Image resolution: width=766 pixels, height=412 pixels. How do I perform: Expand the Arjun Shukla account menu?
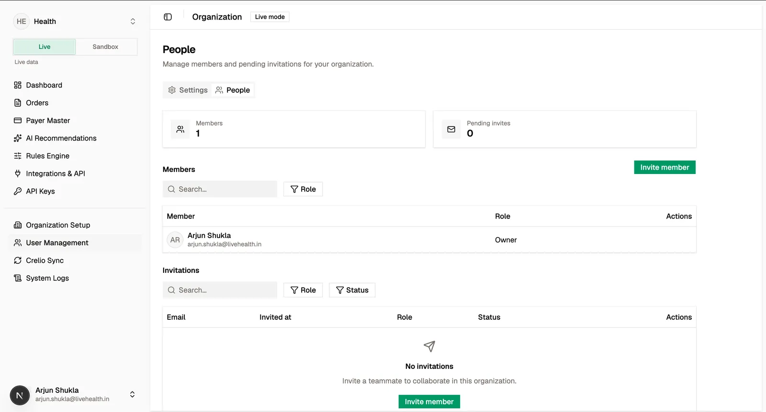coord(132,394)
